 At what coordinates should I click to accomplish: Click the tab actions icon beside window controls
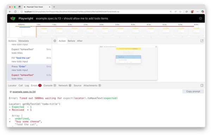coord(20,7)
